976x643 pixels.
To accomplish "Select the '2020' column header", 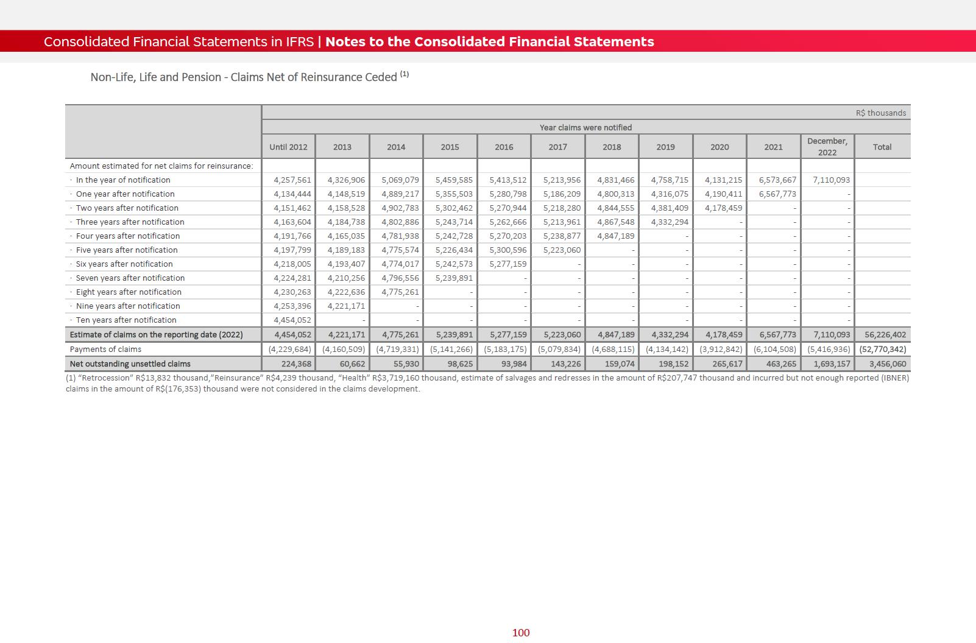I will coord(720,147).
